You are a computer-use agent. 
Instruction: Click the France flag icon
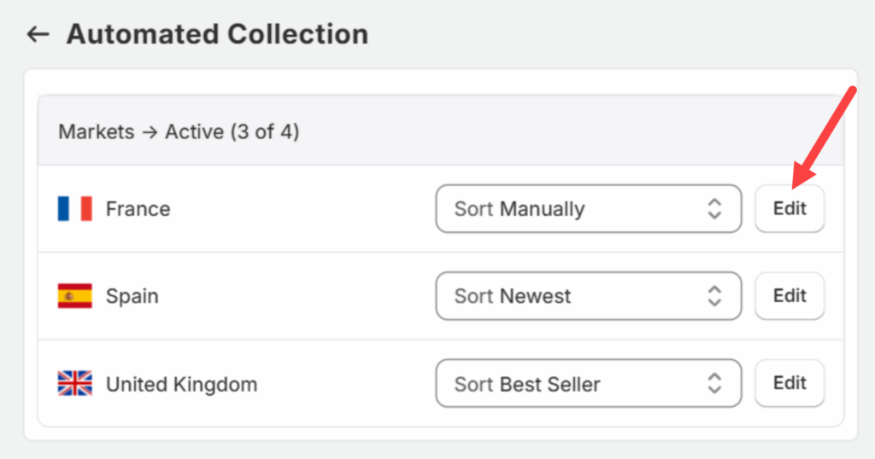coord(74,209)
